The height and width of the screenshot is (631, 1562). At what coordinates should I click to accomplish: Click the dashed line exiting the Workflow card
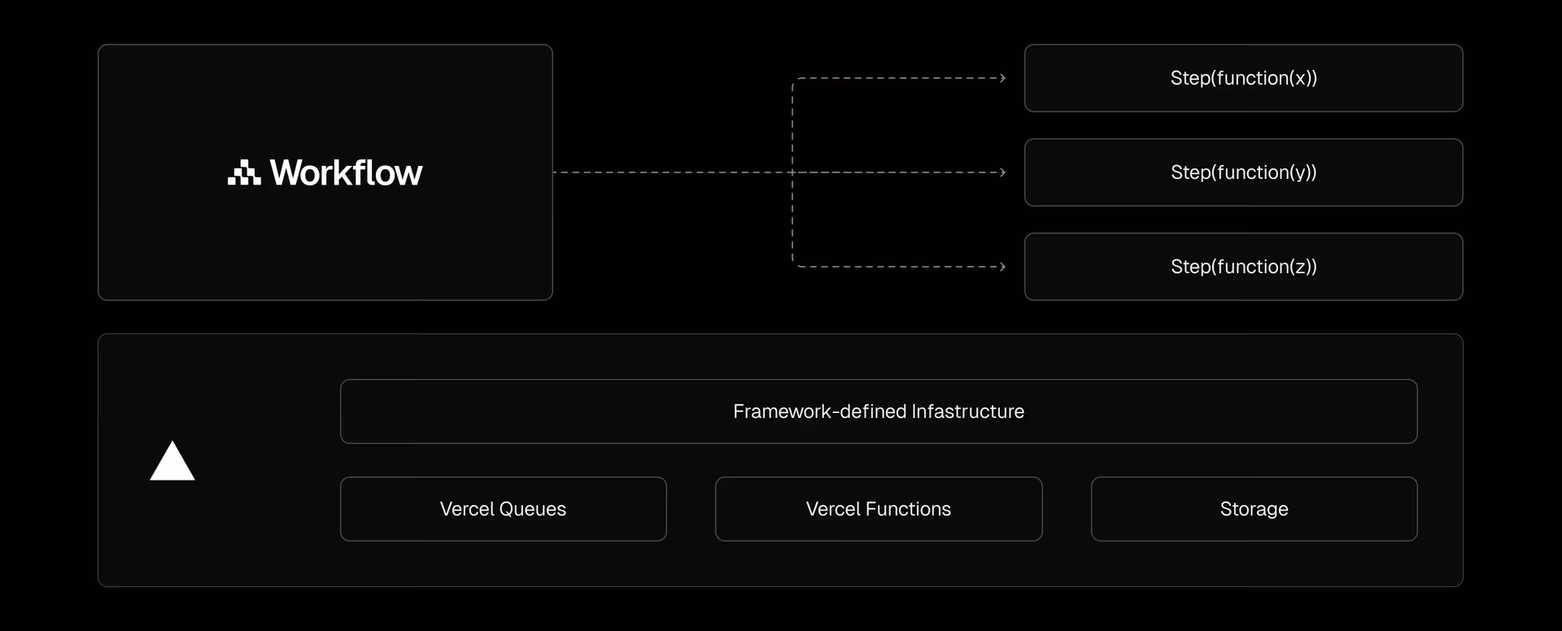click(667, 172)
